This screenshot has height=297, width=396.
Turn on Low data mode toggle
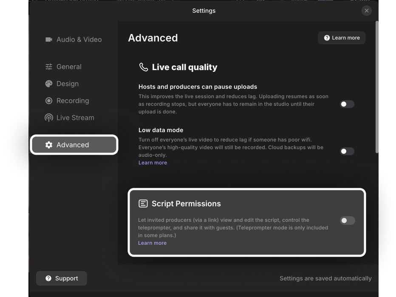tap(347, 151)
